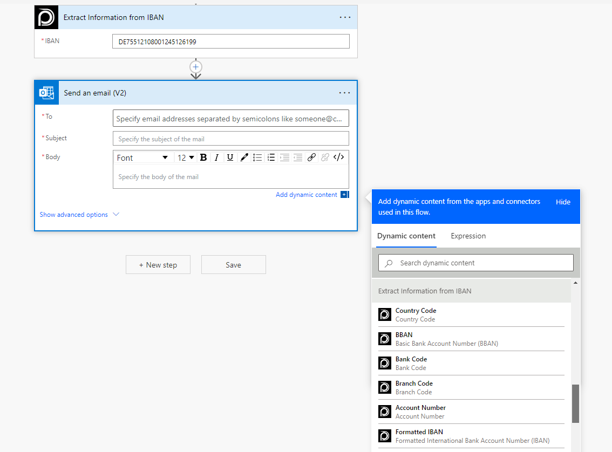The width and height of the screenshot is (612, 452).
Task: Switch to HTML code view
Action: (x=338, y=157)
